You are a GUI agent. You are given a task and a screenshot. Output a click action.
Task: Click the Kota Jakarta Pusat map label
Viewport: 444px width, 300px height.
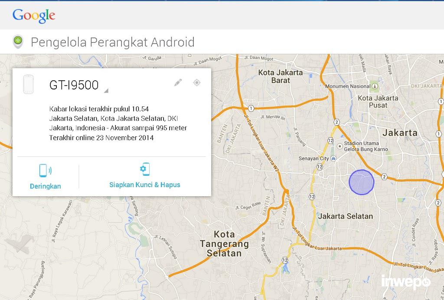378,102
